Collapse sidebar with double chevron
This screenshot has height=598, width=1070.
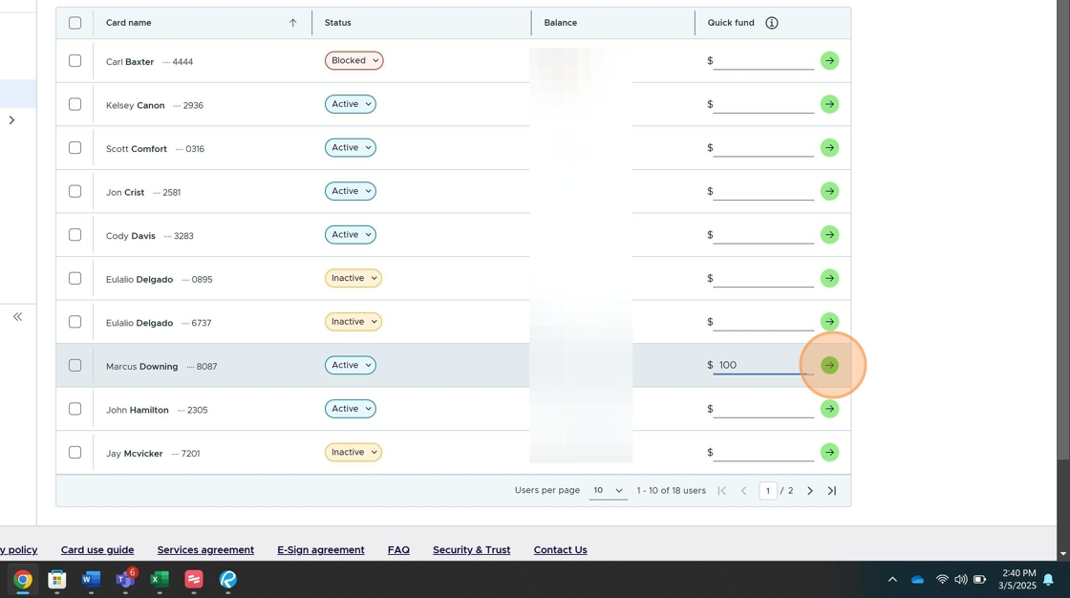point(18,316)
